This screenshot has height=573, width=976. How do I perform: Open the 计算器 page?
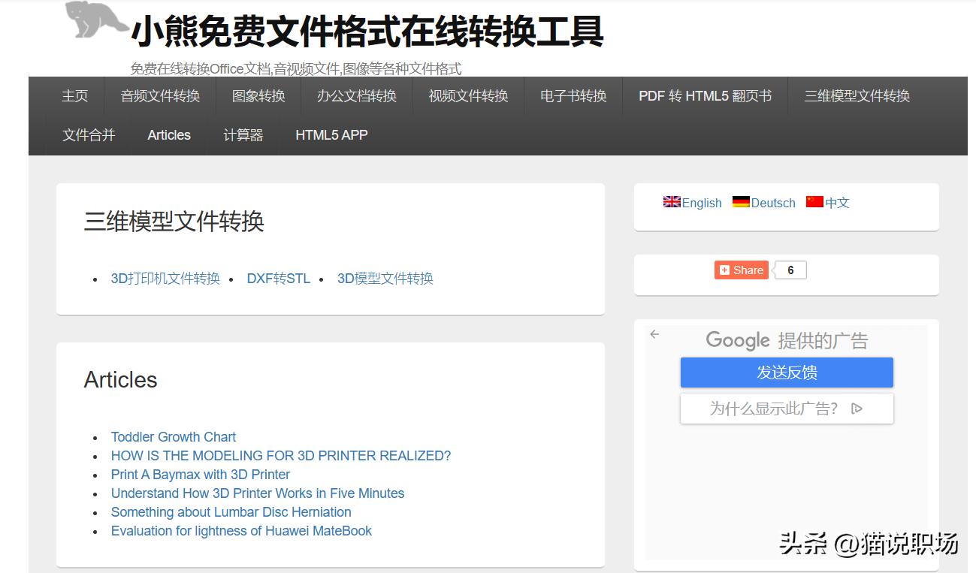(x=243, y=135)
